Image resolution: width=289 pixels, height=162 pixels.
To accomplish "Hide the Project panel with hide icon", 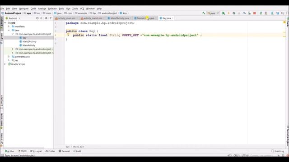I will [x=51, y=18].
